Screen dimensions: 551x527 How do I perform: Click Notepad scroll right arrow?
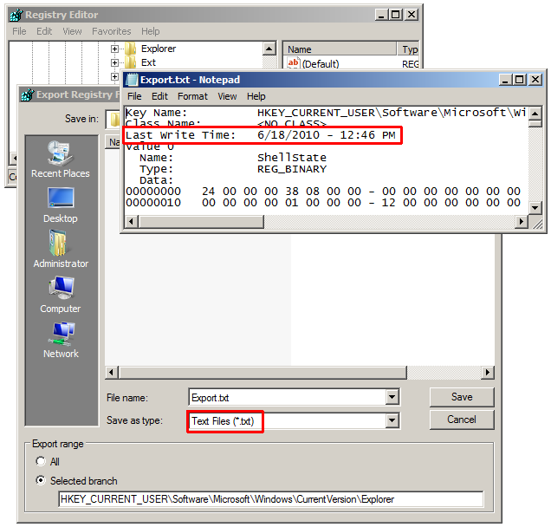[522, 222]
